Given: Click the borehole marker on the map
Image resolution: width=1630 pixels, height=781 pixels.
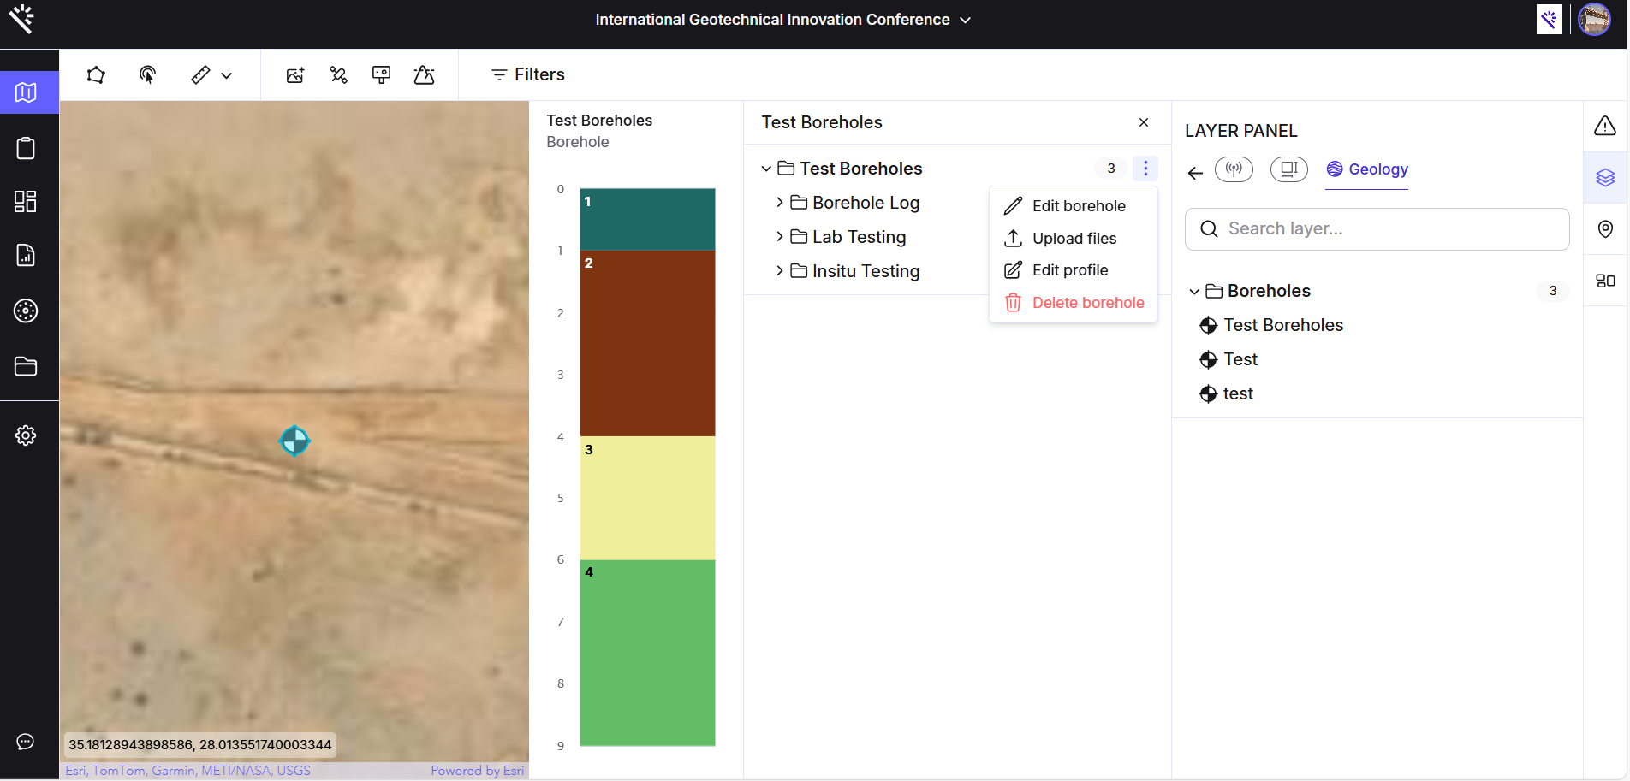Looking at the screenshot, I should pyautogui.click(x=294, y=441).
